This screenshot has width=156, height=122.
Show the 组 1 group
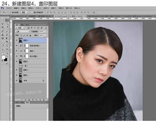(x=17, y=66)
